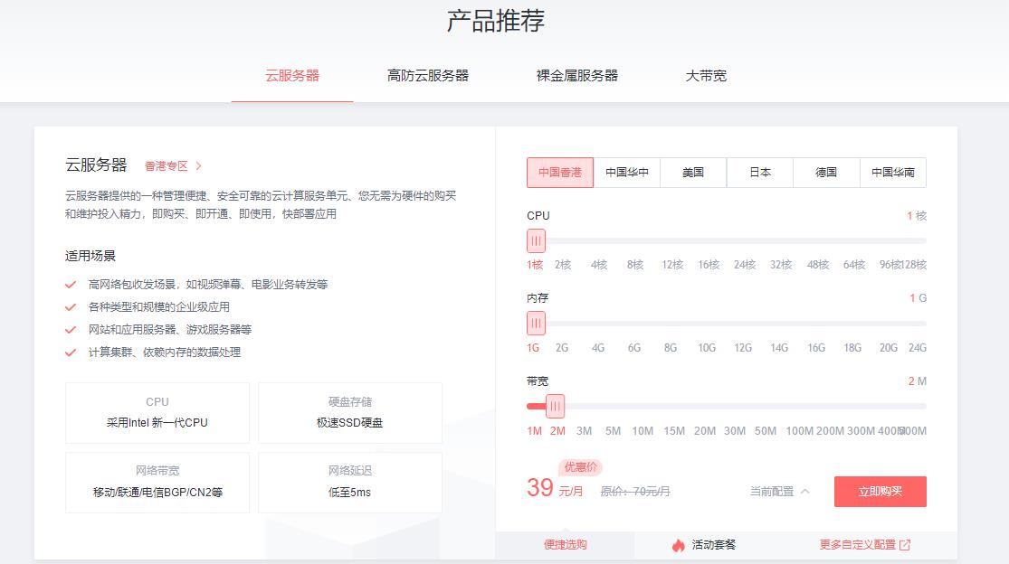Switch to the 便捷选购 tab

point(565,545)
